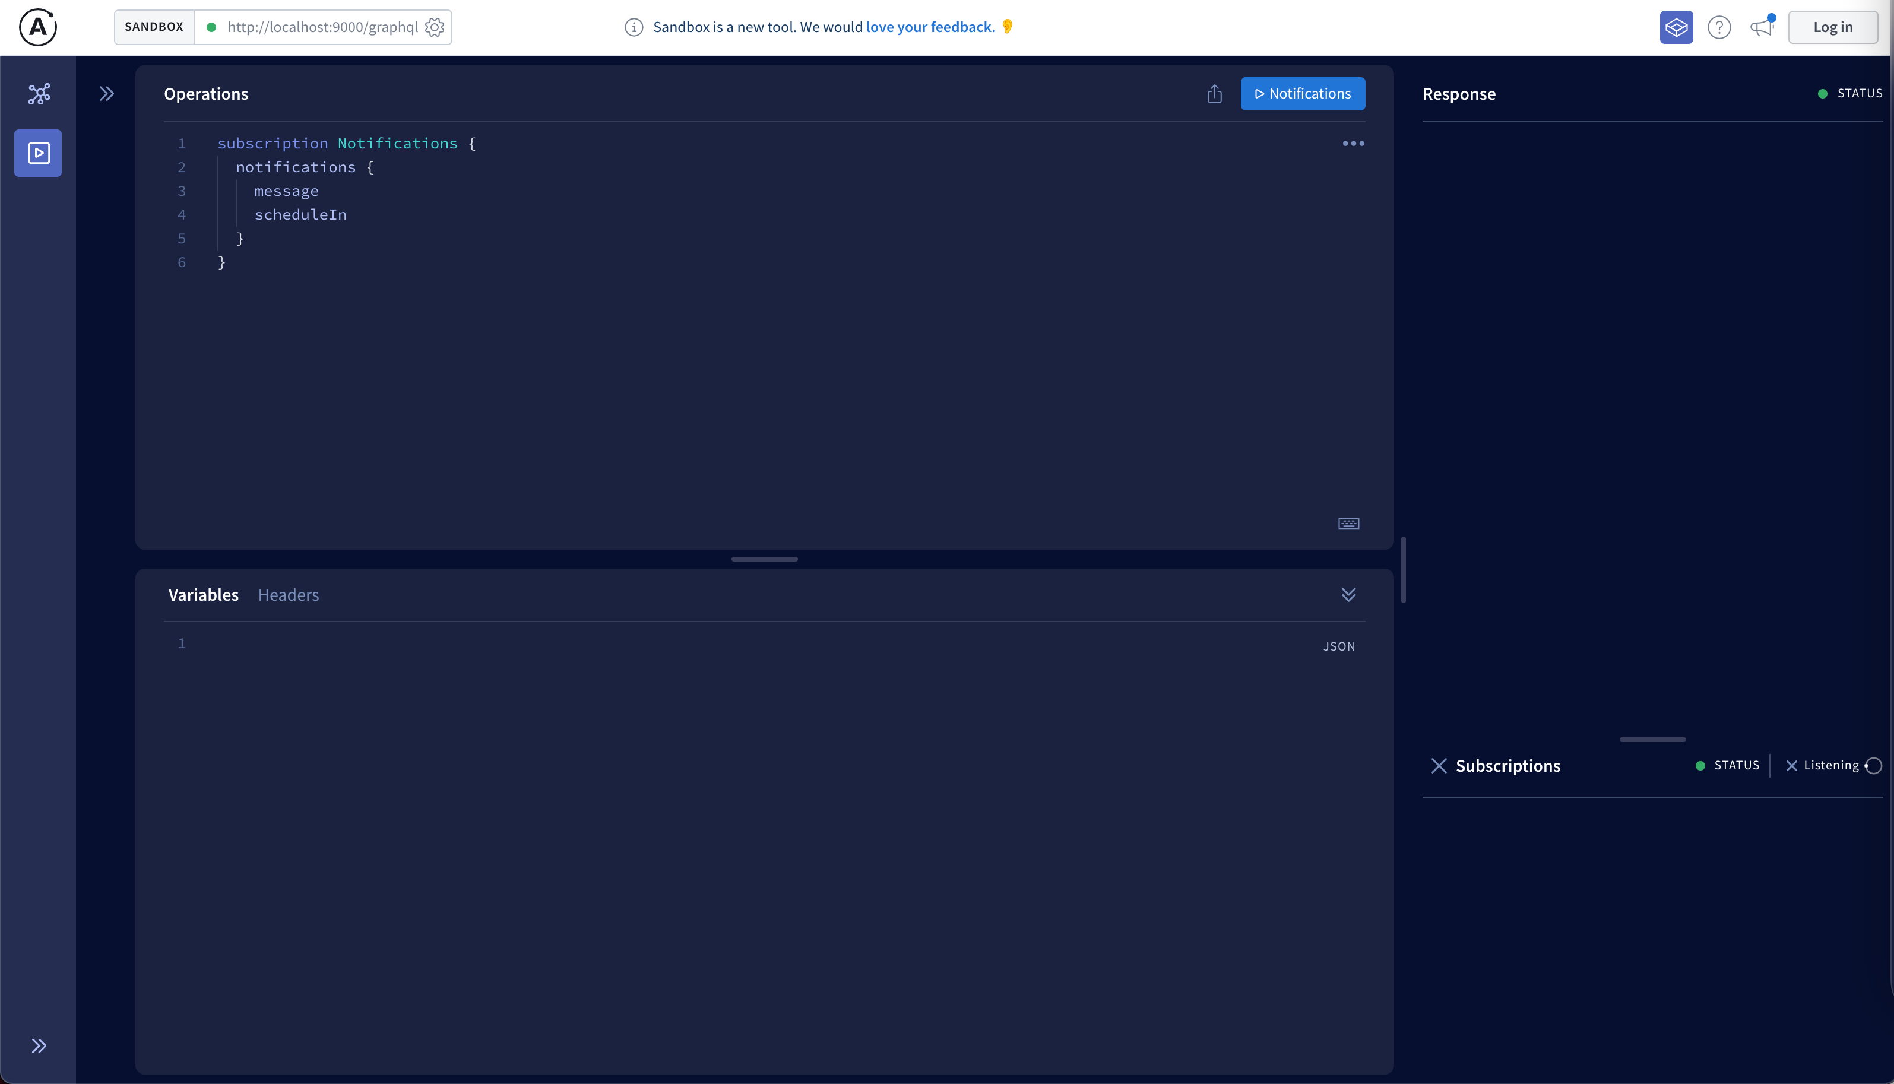Screen dimensions: 1894x1084
Task: Expand the documentation panel chevrons
Action: click(x=106, y=94)
